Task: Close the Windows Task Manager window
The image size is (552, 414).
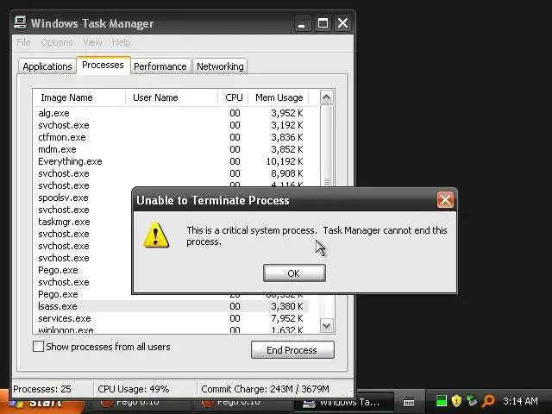Action: coord(342,23)
